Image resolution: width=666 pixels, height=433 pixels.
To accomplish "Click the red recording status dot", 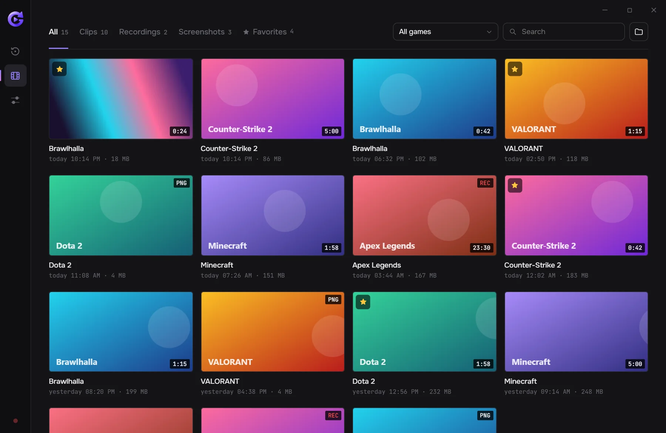I will tap(16, 421).
